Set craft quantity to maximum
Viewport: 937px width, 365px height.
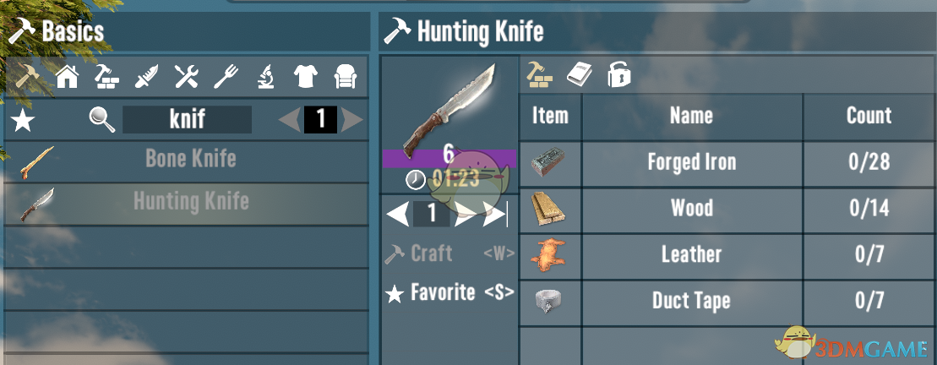coord(495,214)
